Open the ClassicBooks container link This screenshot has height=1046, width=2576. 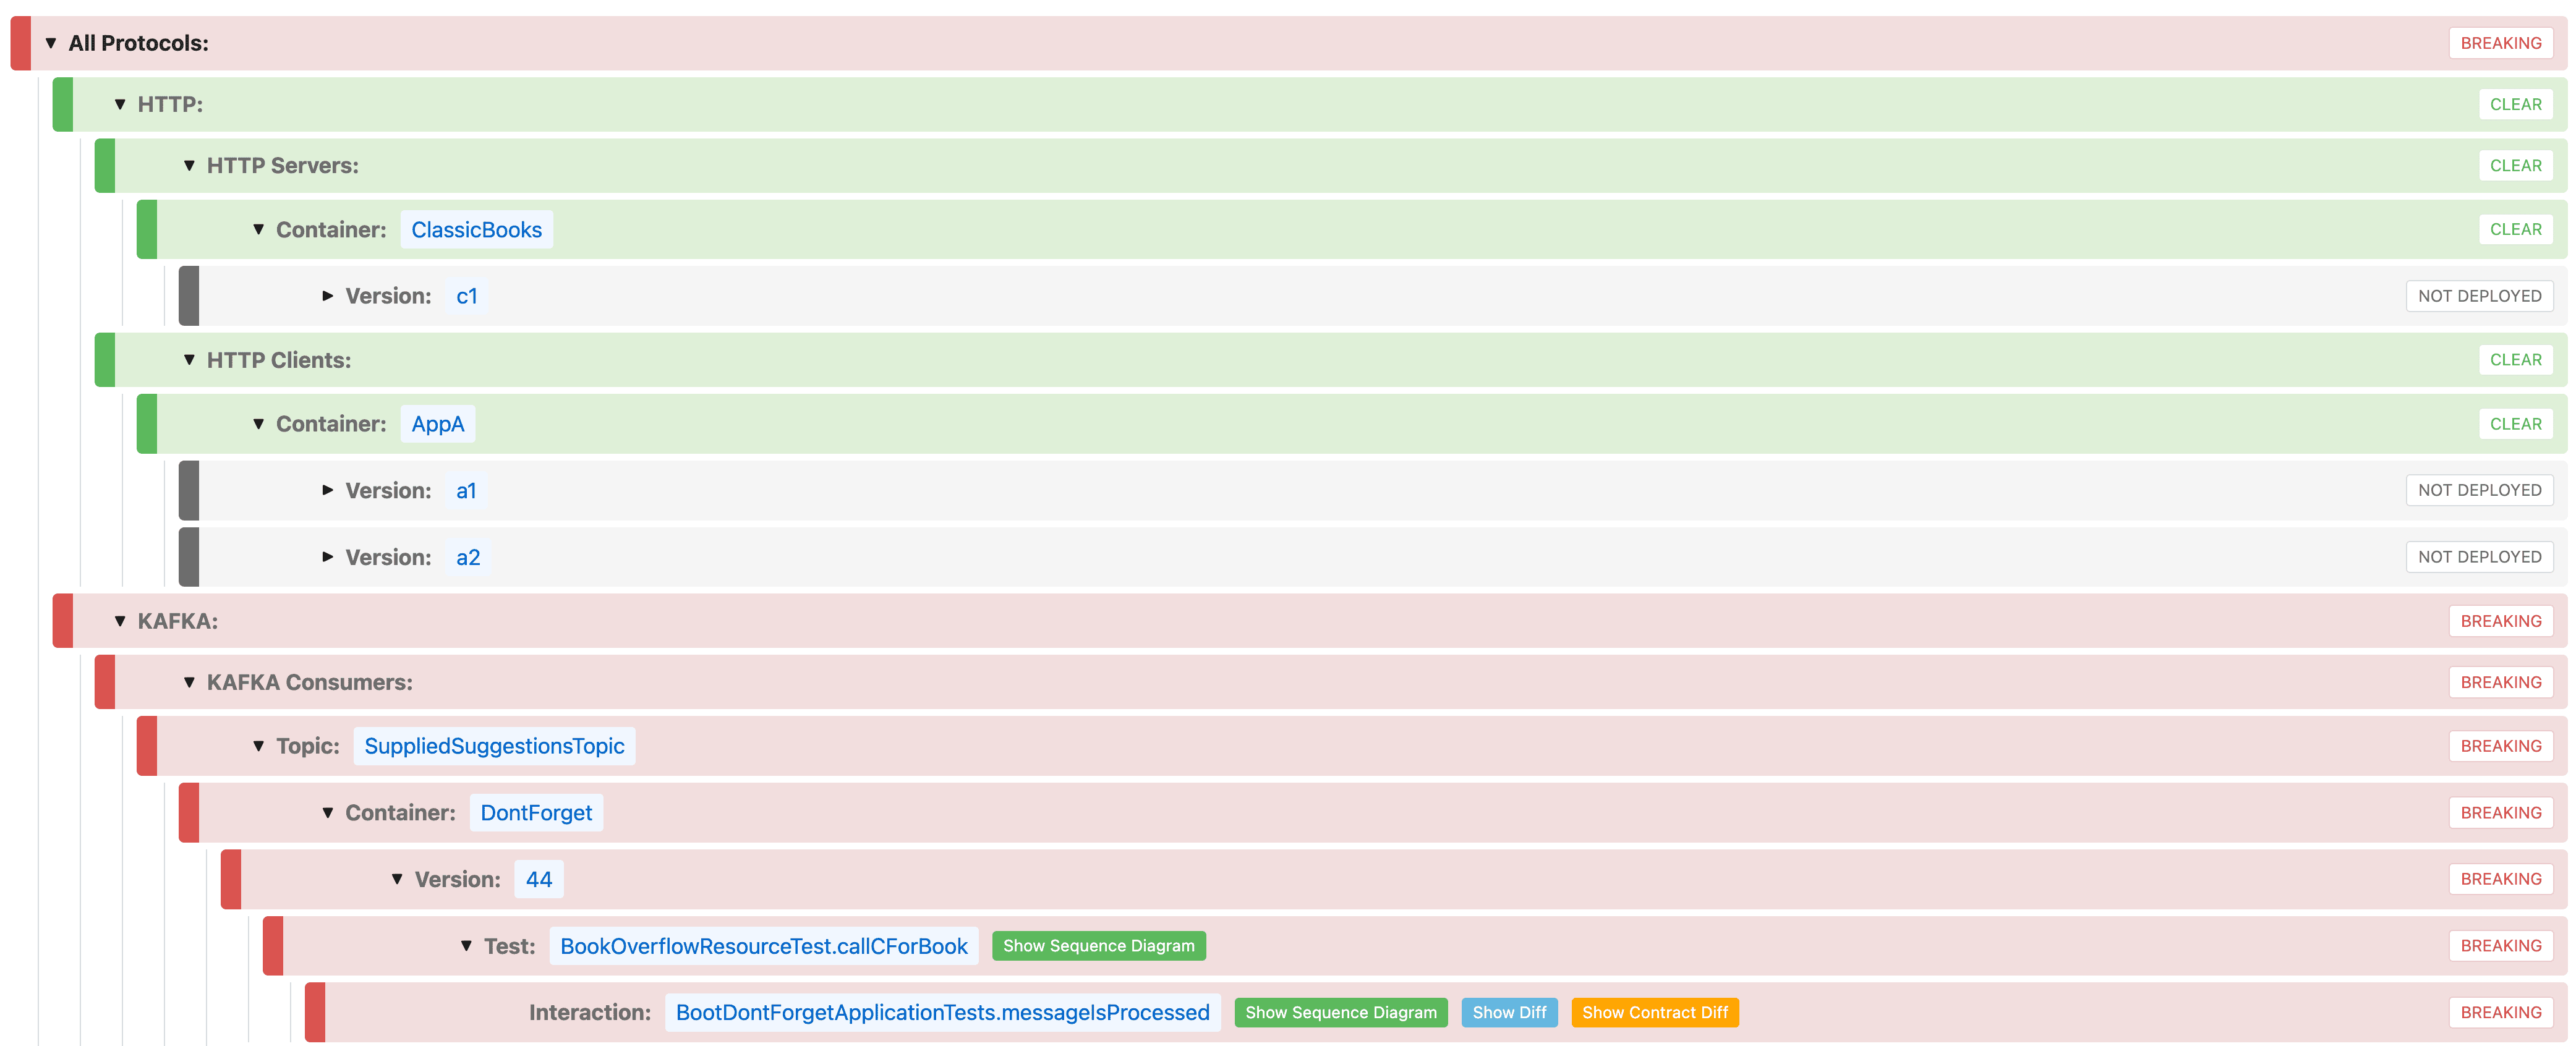point(476,229)
